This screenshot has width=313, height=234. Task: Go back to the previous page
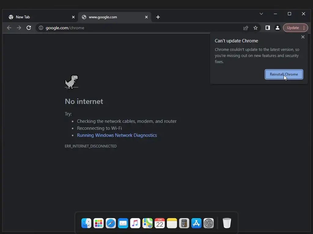pyautogui.click(x=9, y=28)
